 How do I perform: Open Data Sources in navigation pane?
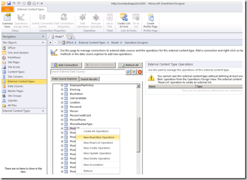(x=15, y=86)
